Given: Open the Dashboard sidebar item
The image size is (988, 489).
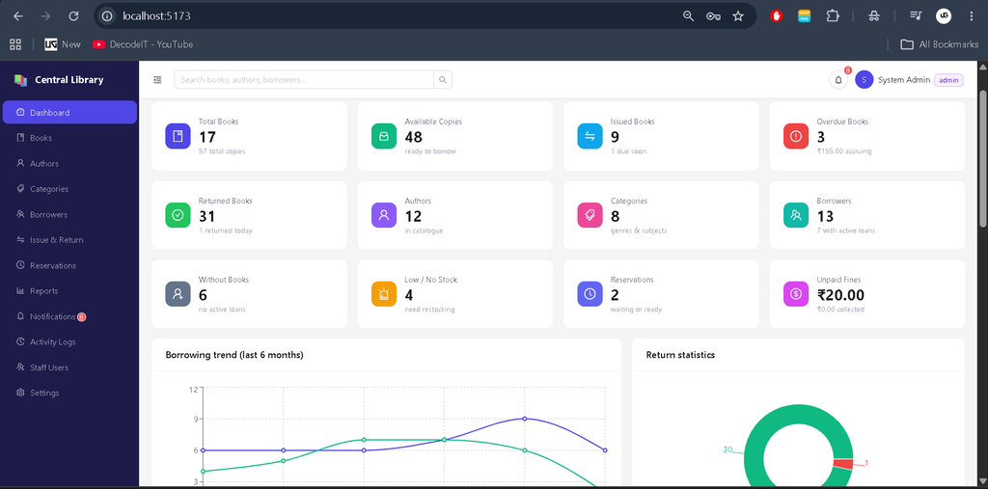Looking at the screenshot, I should pos(69,112).
